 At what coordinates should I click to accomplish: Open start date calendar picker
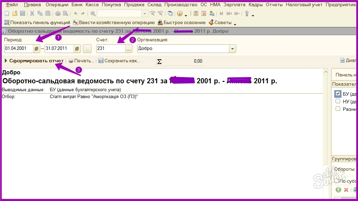(x=37, y=49)
